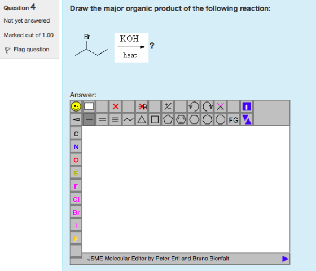Viewport: 316px width, 271px height.
Task: Click the 2-bromobutane reactant structure image
Action: 91,45
